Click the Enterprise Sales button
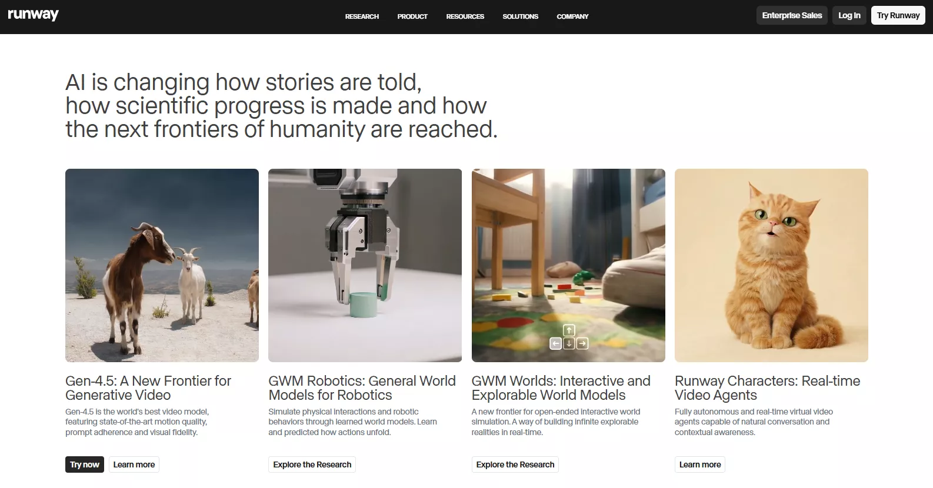The image size is (933, 488). 792,15
